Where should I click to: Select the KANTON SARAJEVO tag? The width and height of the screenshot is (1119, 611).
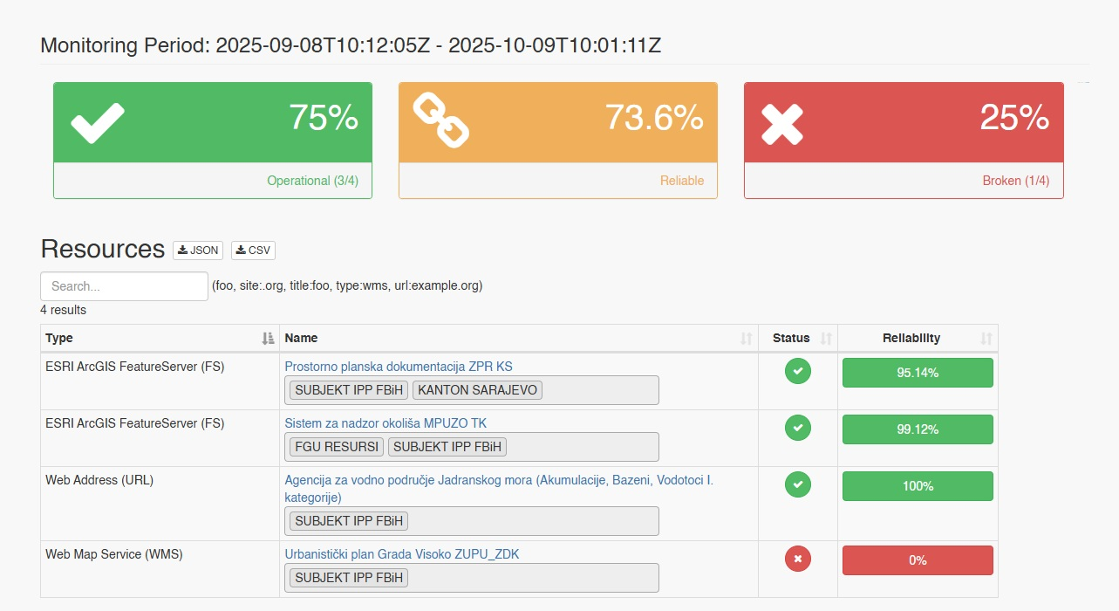(x=477, y=390)
